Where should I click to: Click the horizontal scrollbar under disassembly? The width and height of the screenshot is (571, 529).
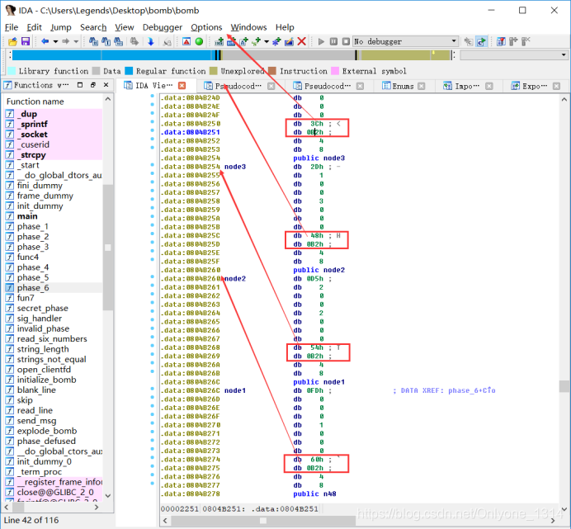[359, 521]
